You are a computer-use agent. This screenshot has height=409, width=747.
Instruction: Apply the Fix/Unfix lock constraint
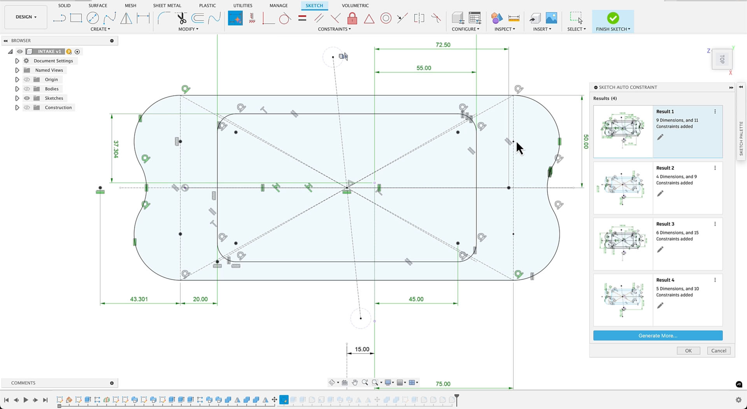(352, 18)
